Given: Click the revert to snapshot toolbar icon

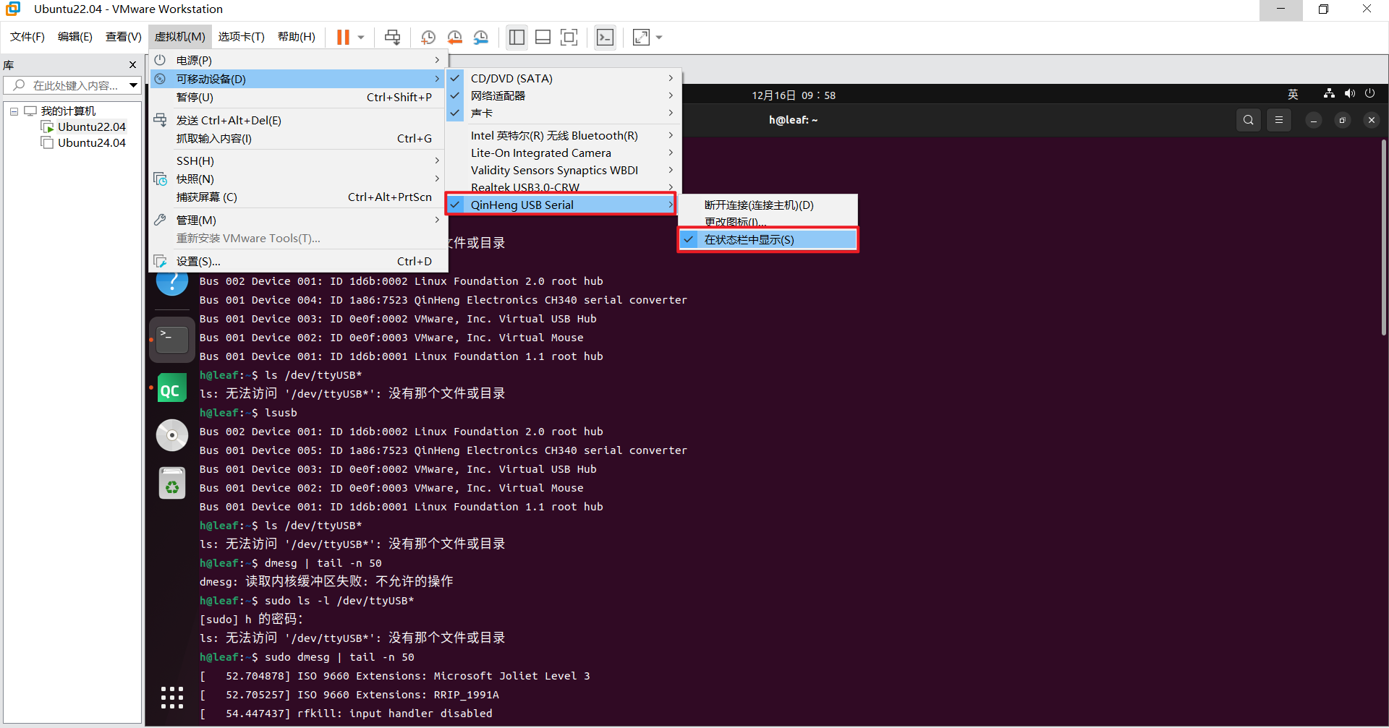Looking at the screenshot, I should [x=454, y=38].
